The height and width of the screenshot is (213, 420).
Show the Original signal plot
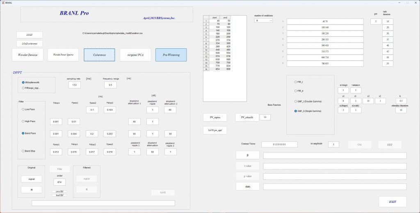pos(32,179)
